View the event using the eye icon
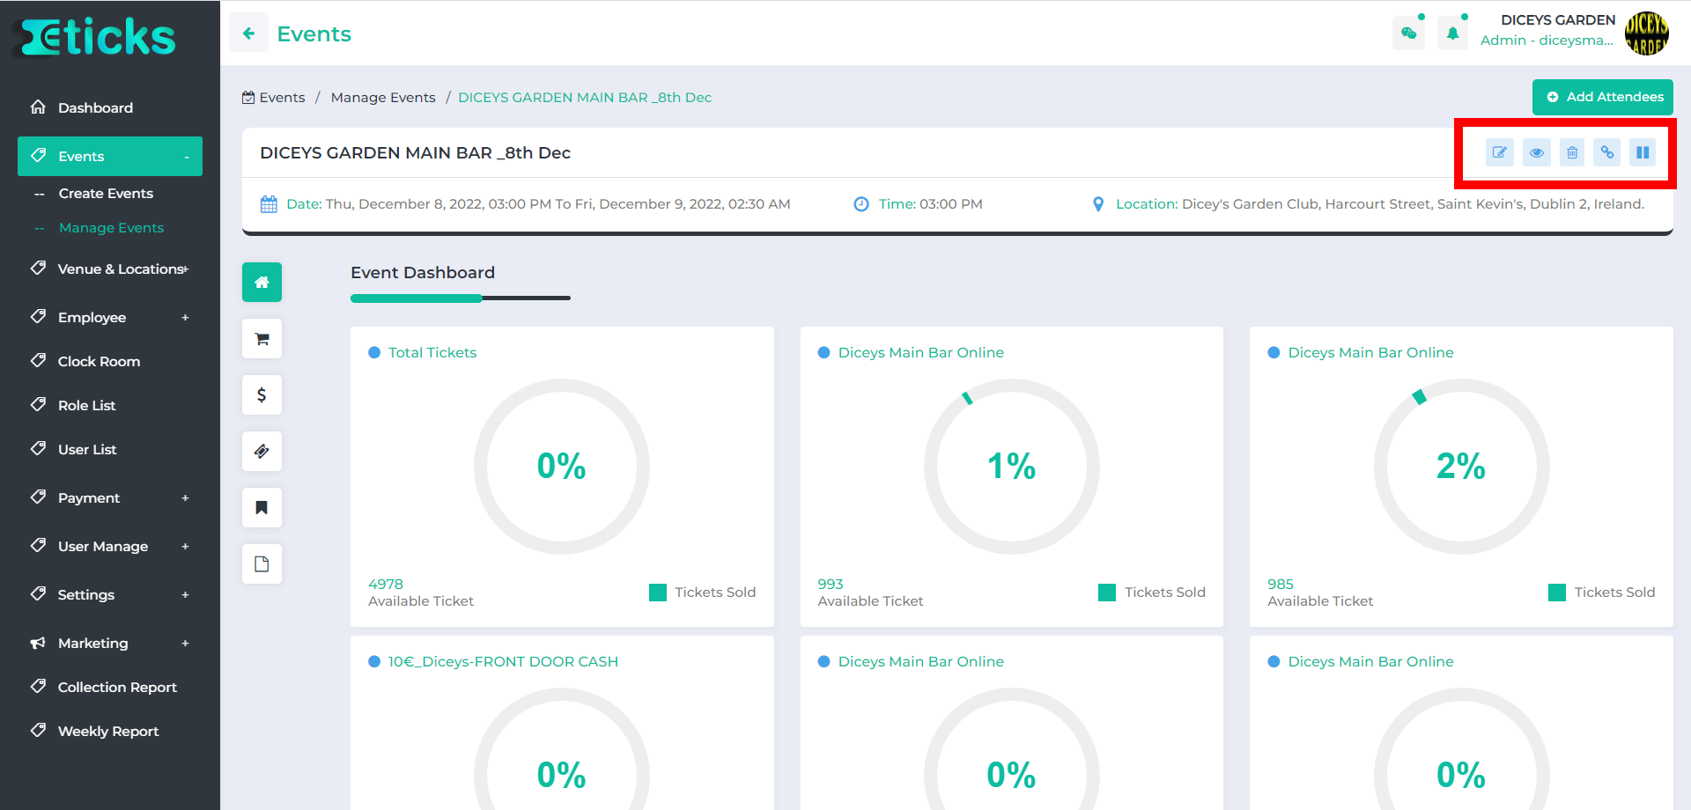The width and height of the screenshot is (1691, 810). pyautogui.click(x=1537, y=152)
